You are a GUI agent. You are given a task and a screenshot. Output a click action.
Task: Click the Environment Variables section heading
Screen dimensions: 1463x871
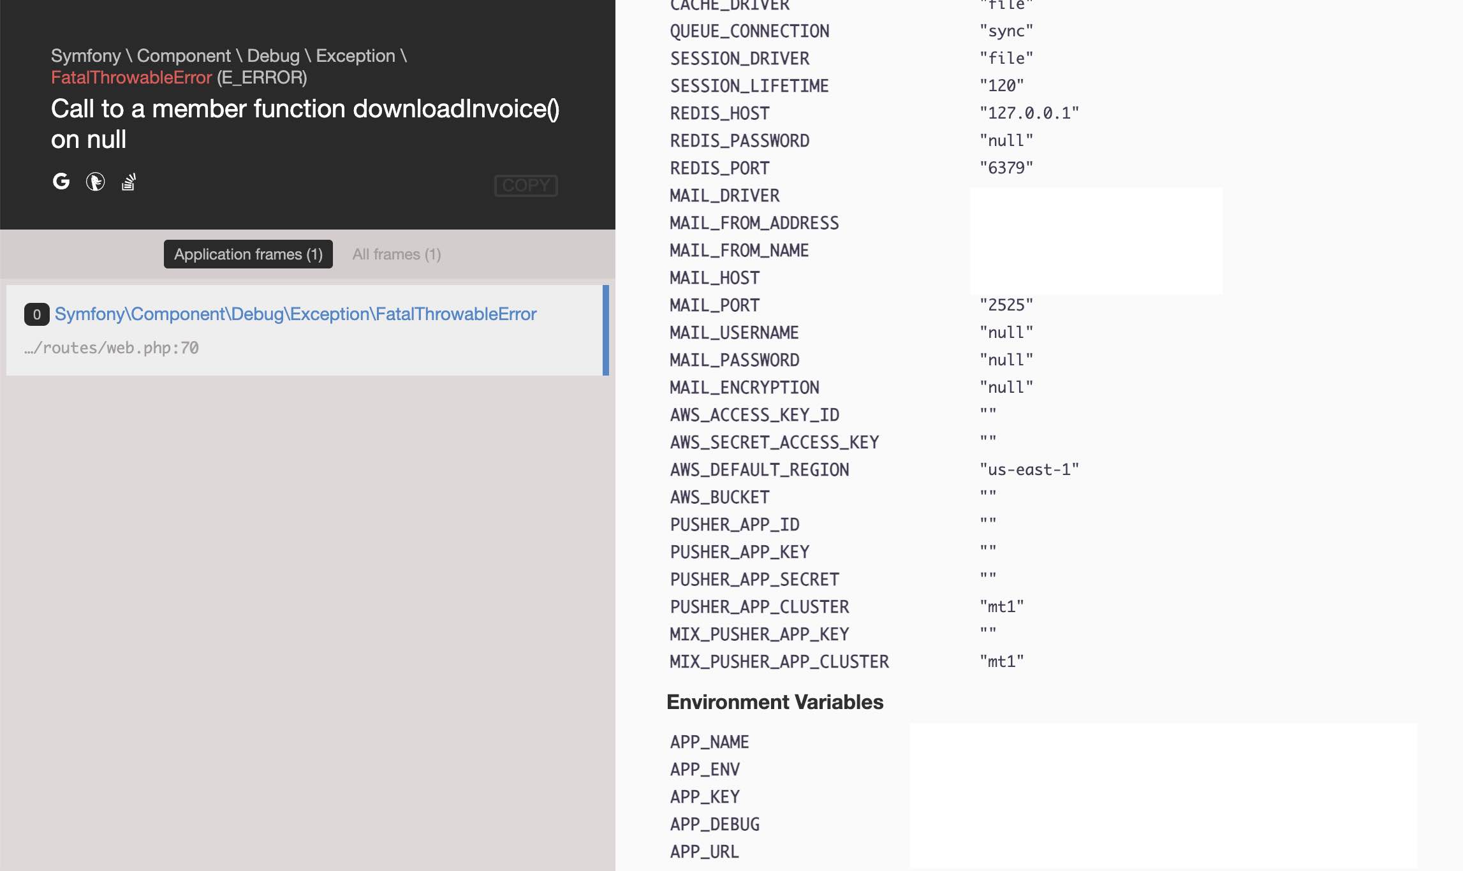point(774,701)
